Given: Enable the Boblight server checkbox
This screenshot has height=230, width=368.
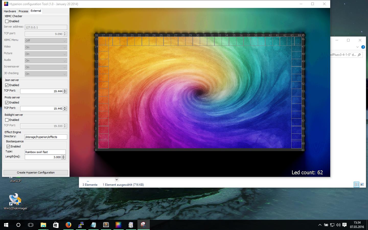Looking at the screenshot, I should pos(7,120).
